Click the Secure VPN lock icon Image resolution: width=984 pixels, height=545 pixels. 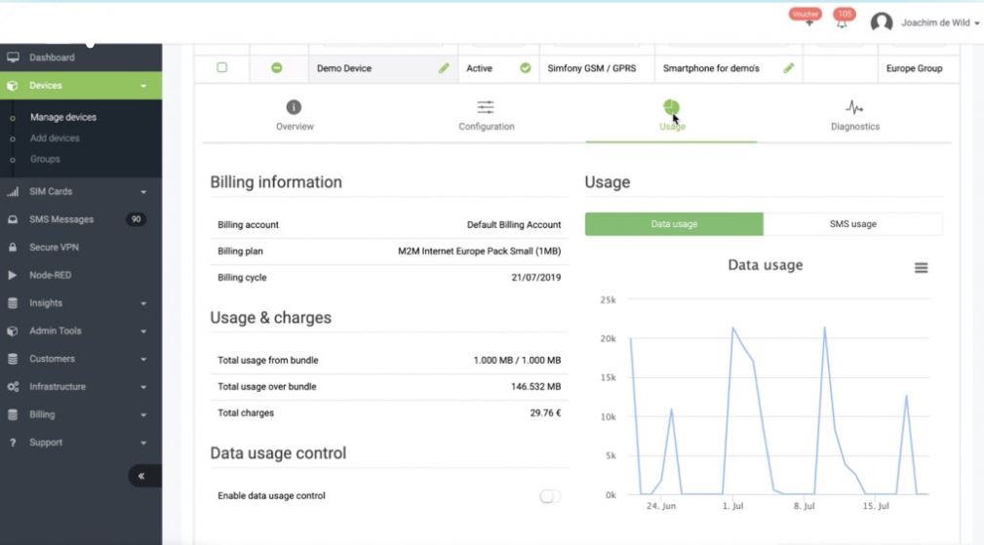(13, 247)
